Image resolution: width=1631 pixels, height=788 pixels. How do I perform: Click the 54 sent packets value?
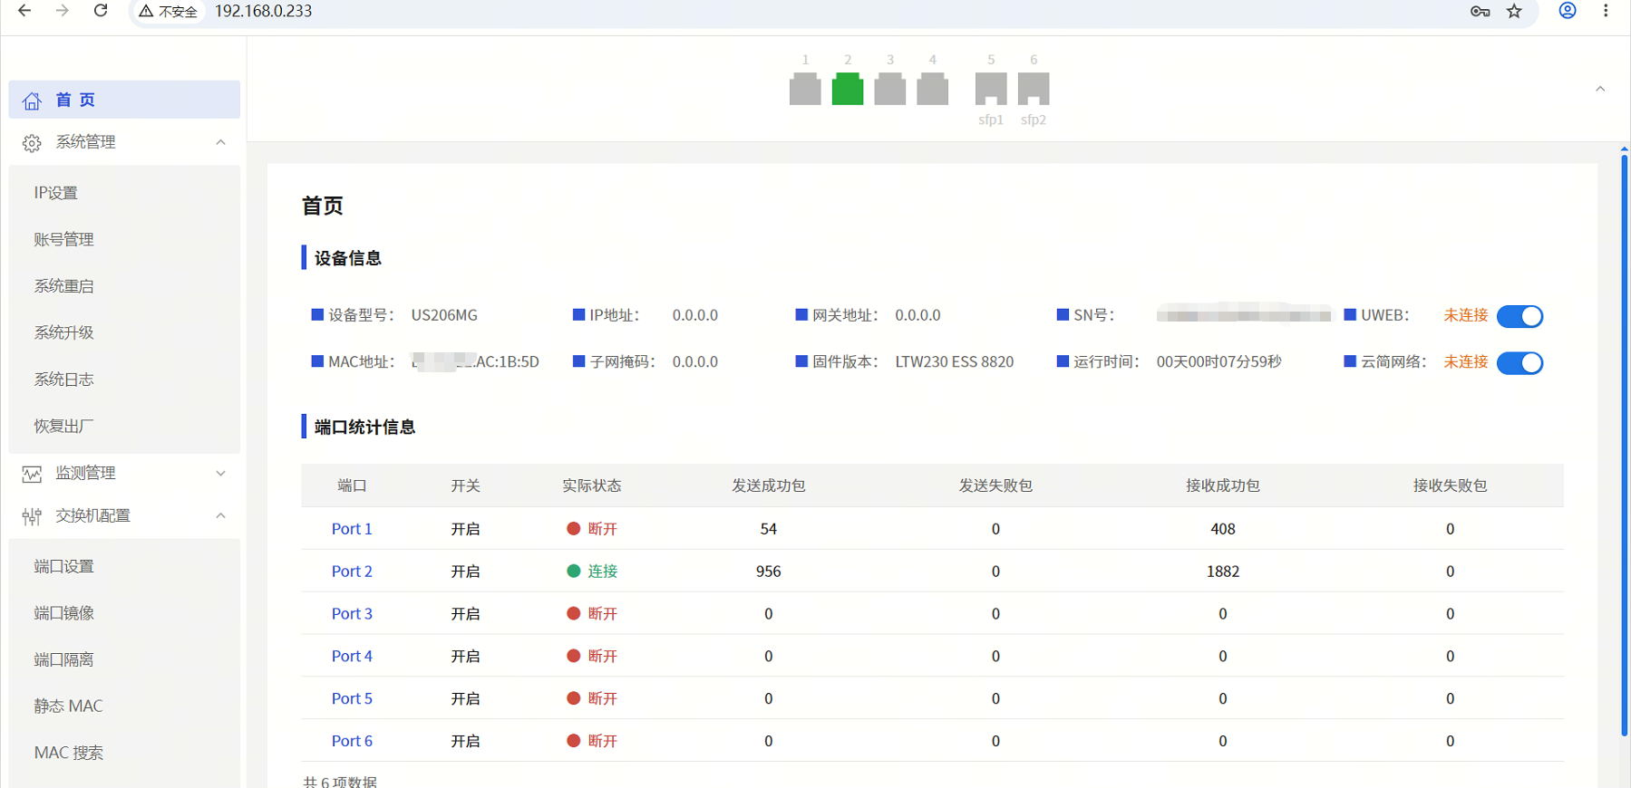click(769, 529)
